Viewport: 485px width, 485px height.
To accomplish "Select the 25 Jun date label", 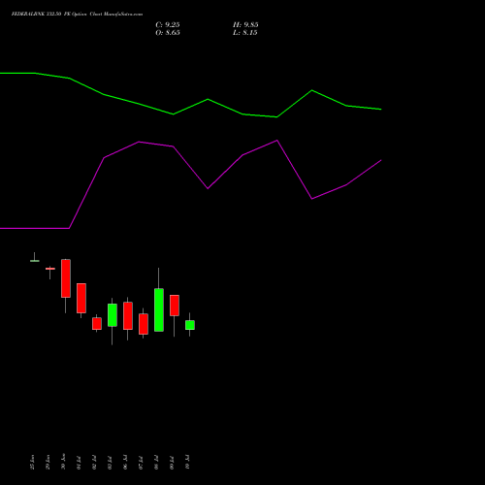I will (x=32, y=462).
